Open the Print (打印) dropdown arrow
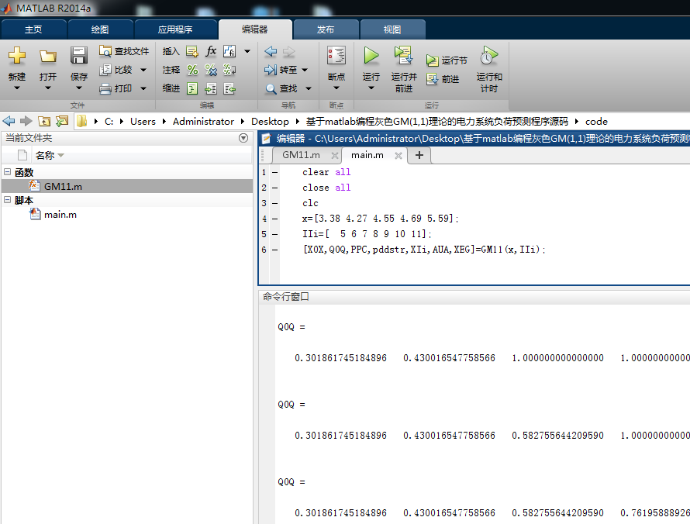Viewport: 690px width, 524px height. click(143, 88)
